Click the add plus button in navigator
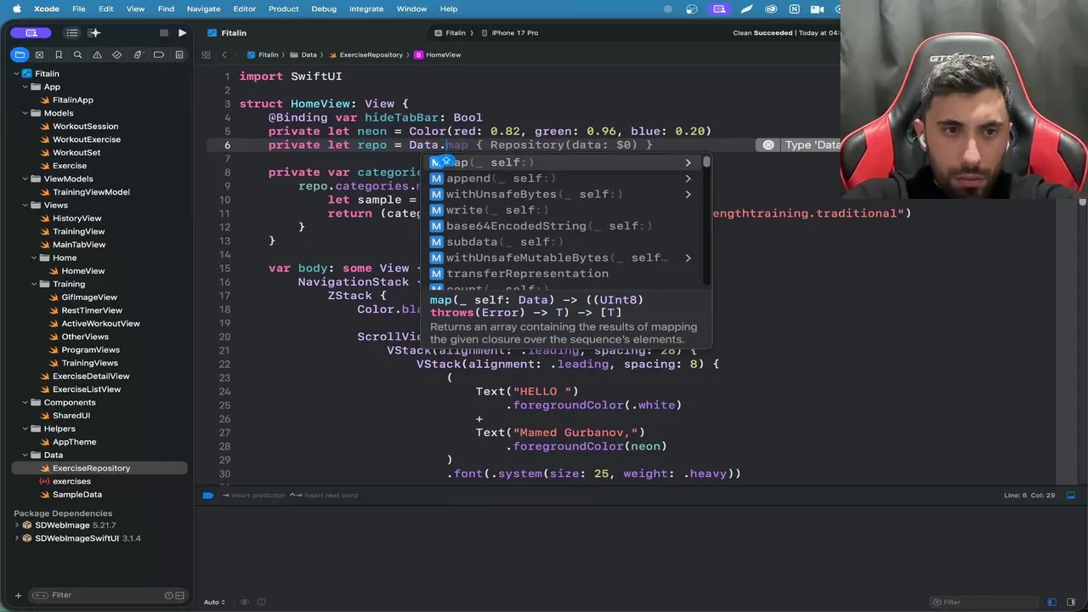 point(18,595)
